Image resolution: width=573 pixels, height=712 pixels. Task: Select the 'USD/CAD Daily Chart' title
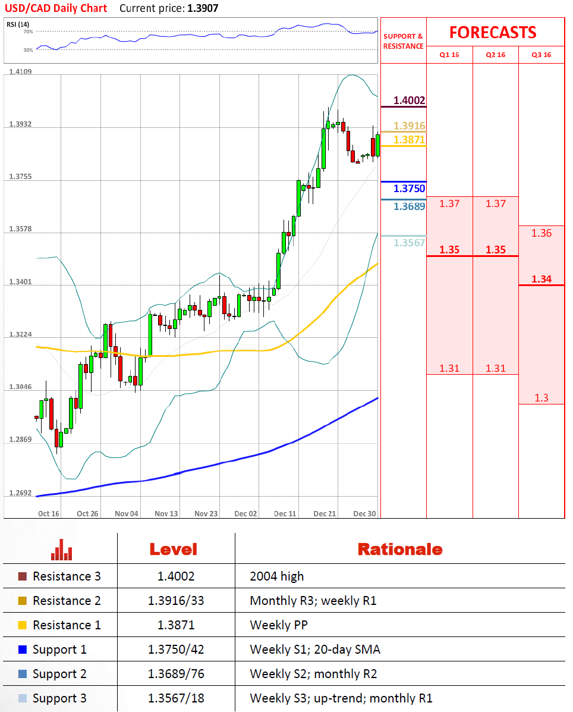click(56, 8)
